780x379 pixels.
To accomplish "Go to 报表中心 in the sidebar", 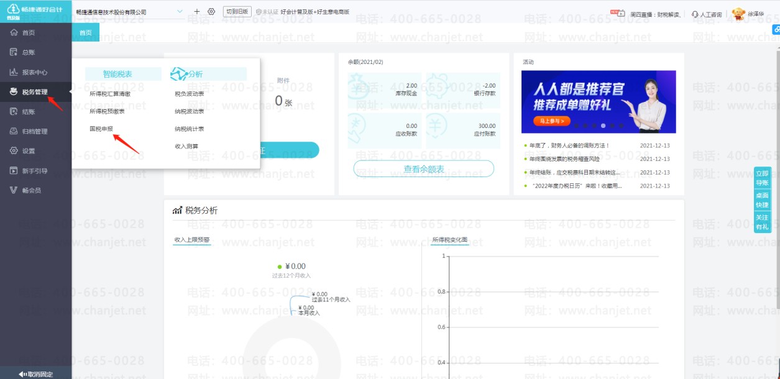I will [34, 72].
